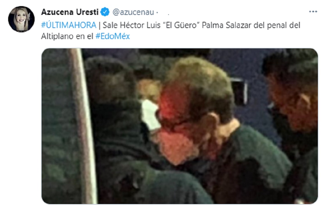
Task: Click the tweet sentence mentioning Palma Salazar
Action: [x=171, y=31]
